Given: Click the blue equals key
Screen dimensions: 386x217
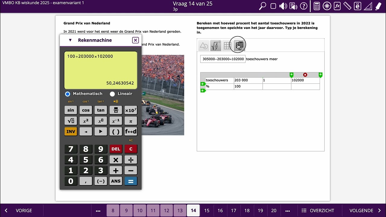Looking at the screenshot, I should (x=131, y=181).
